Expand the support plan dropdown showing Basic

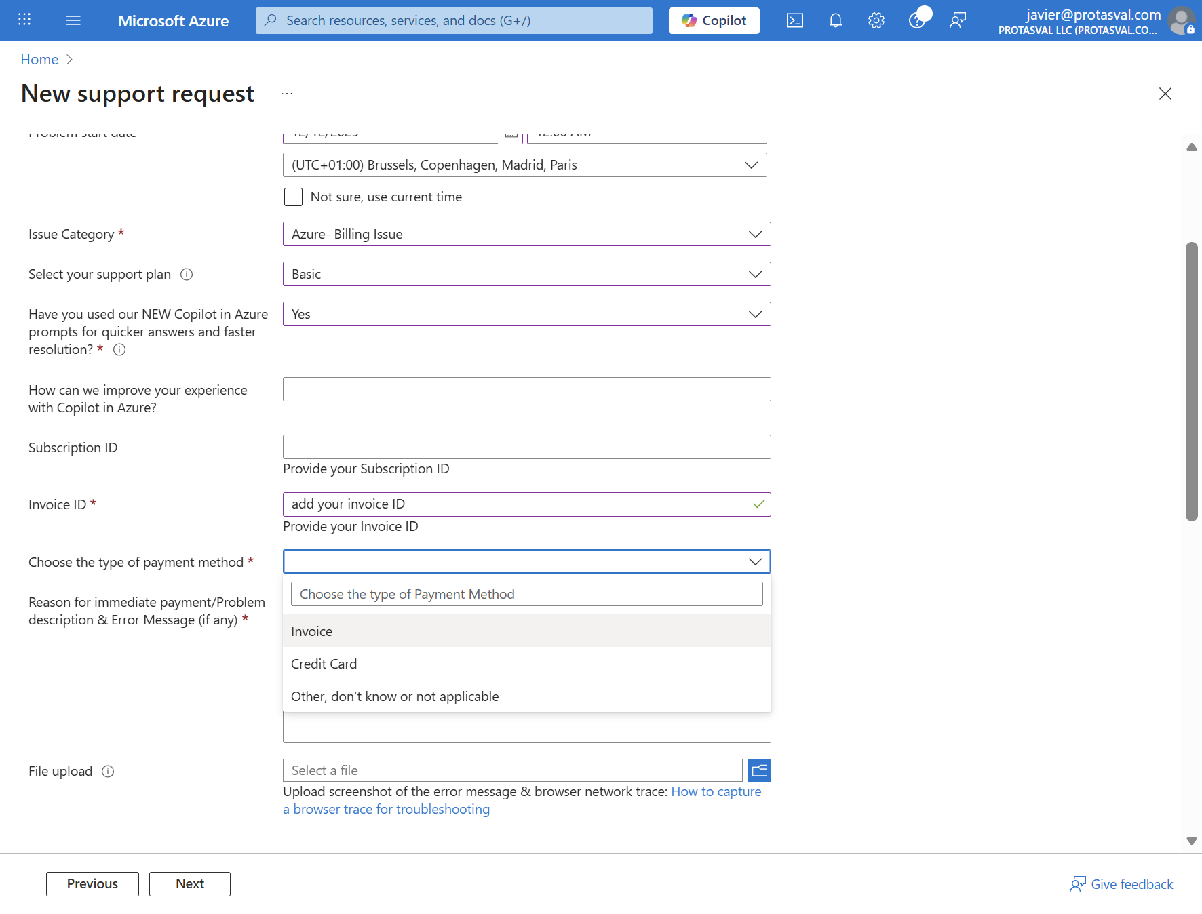(527, 274)
